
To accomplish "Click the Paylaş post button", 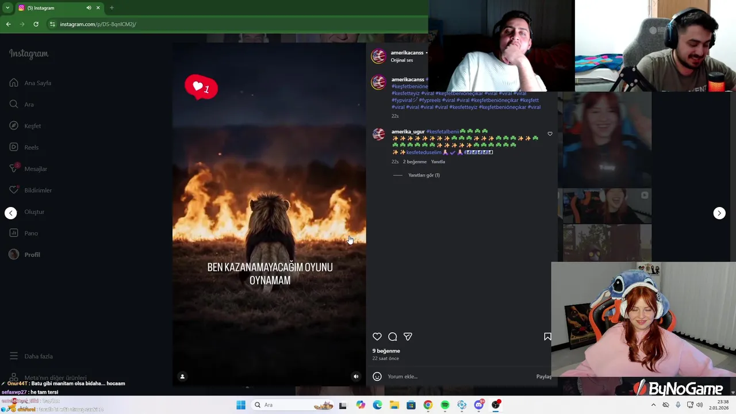I will [544, 377].
